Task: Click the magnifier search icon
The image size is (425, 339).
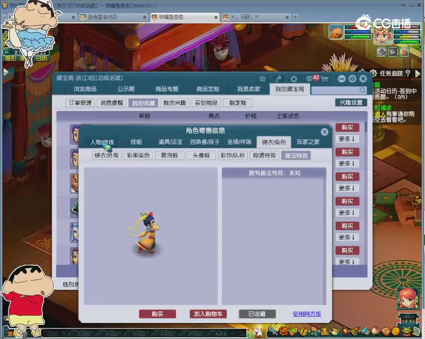Action: click(x=362, y=90)
